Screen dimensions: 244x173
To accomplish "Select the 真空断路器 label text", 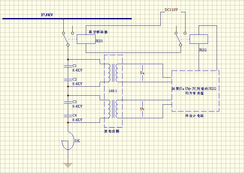I will 98,32.
